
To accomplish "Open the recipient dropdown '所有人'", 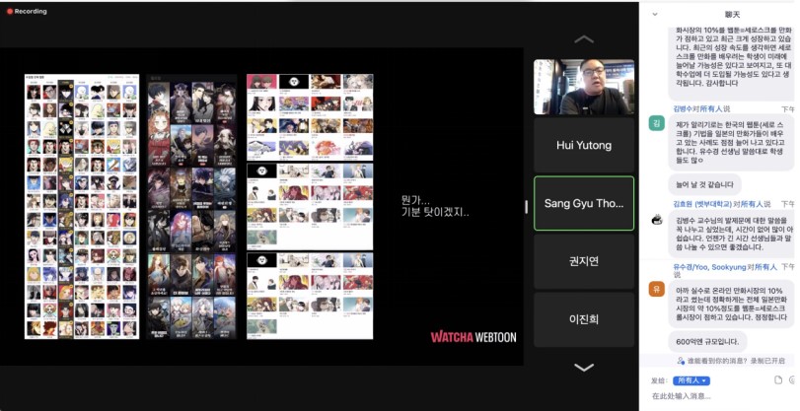I will tap(691, 380).
